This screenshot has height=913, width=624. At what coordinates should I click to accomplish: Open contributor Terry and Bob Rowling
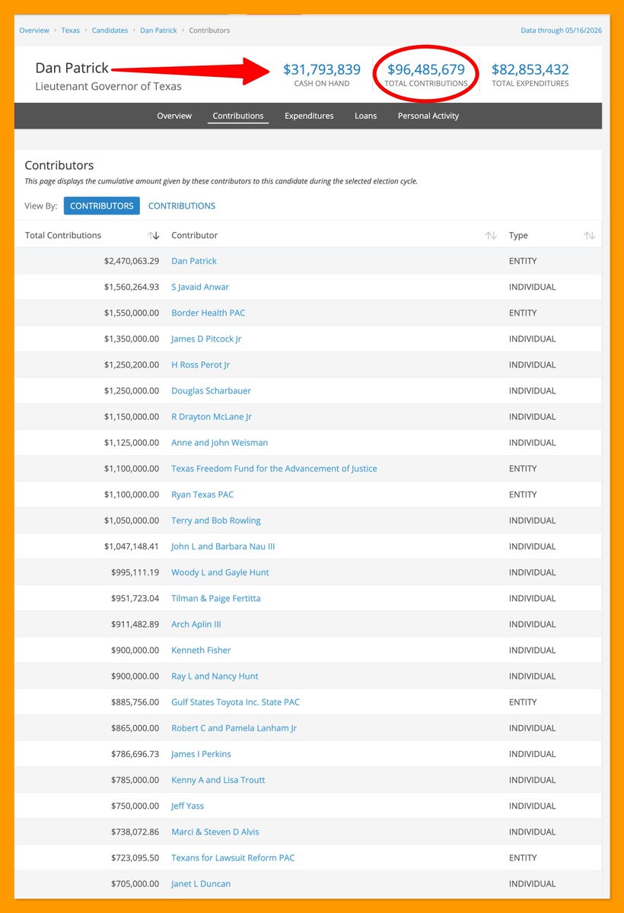[x=216, y=520]
